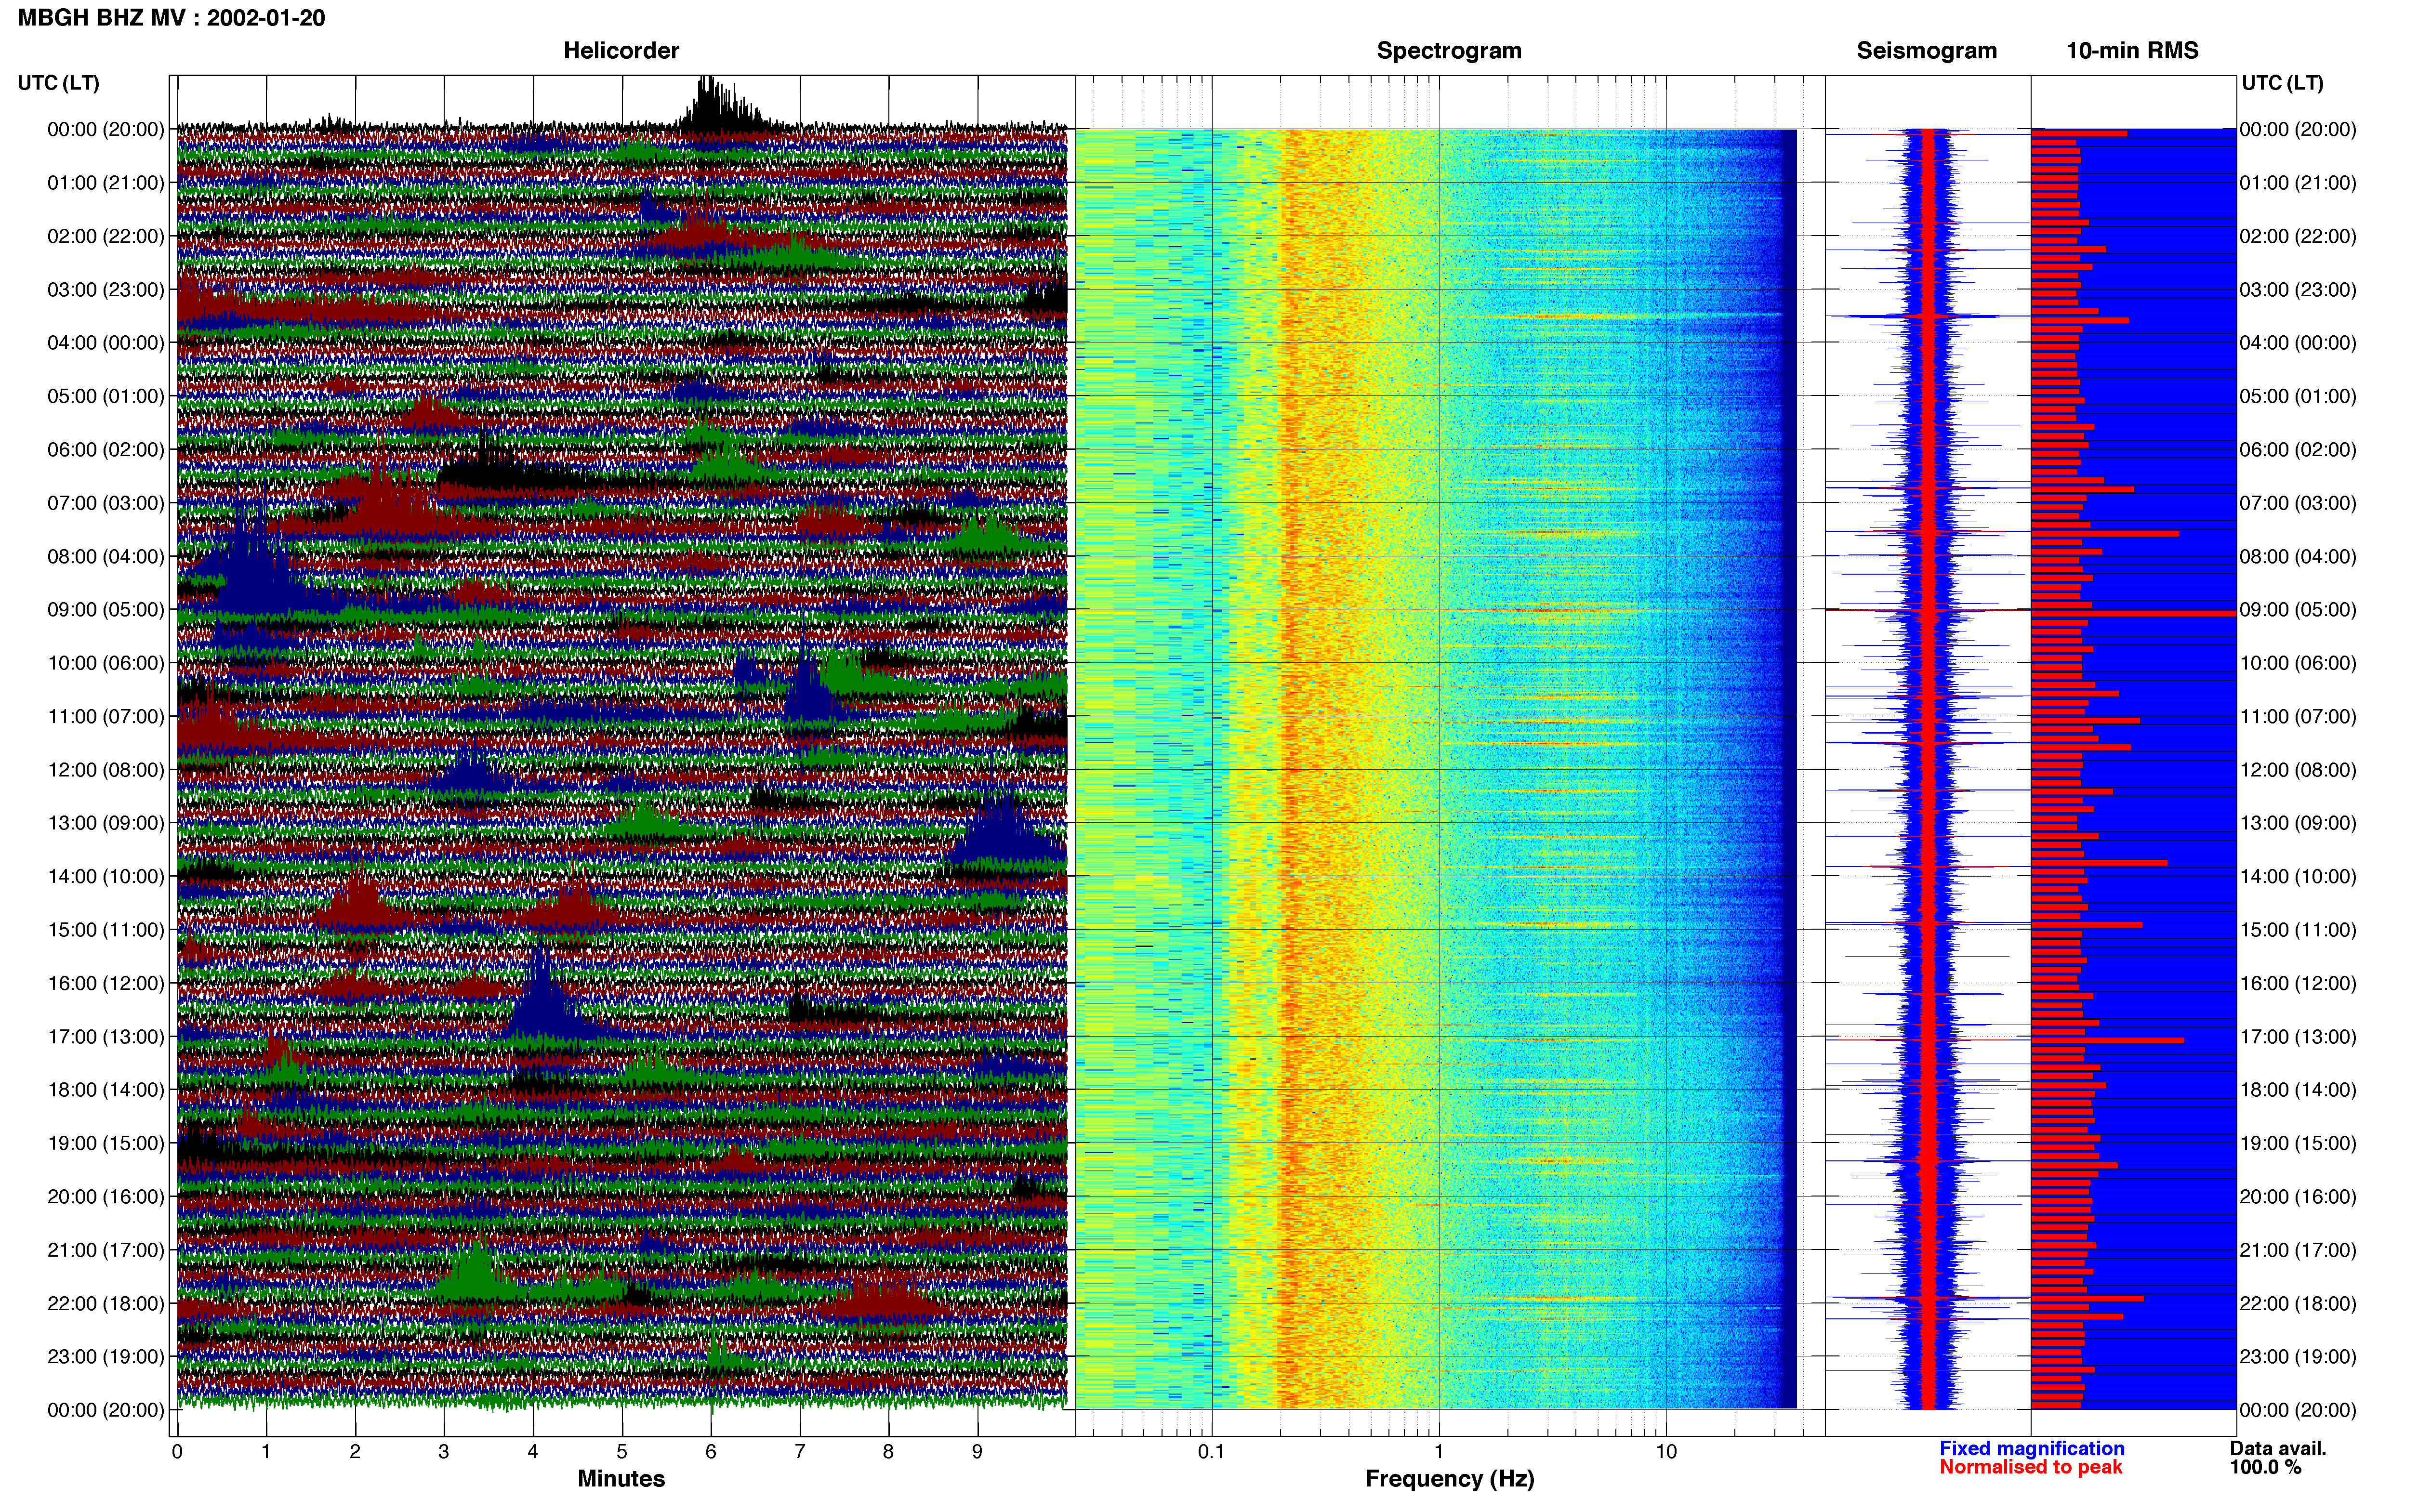Viewport: 2418px width, 1512px height.
Task: Click the 'Data avail.' label
Action: pos(2278,1448)
